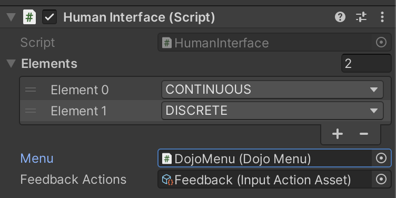Image resolution: width=396 pixels, height=198 pixels.
Task: Open the component presets sliders icon
Action: tap(361, 17)
